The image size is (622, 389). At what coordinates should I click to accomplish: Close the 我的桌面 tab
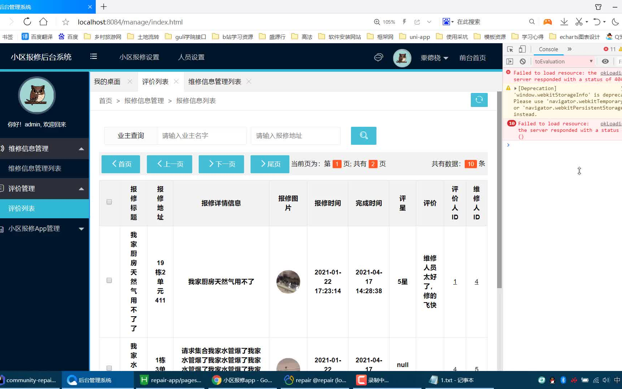(130, 81)
